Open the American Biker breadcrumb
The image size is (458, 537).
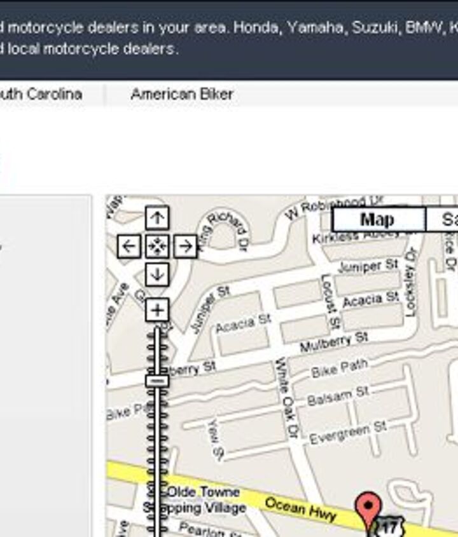click(182, 94)
